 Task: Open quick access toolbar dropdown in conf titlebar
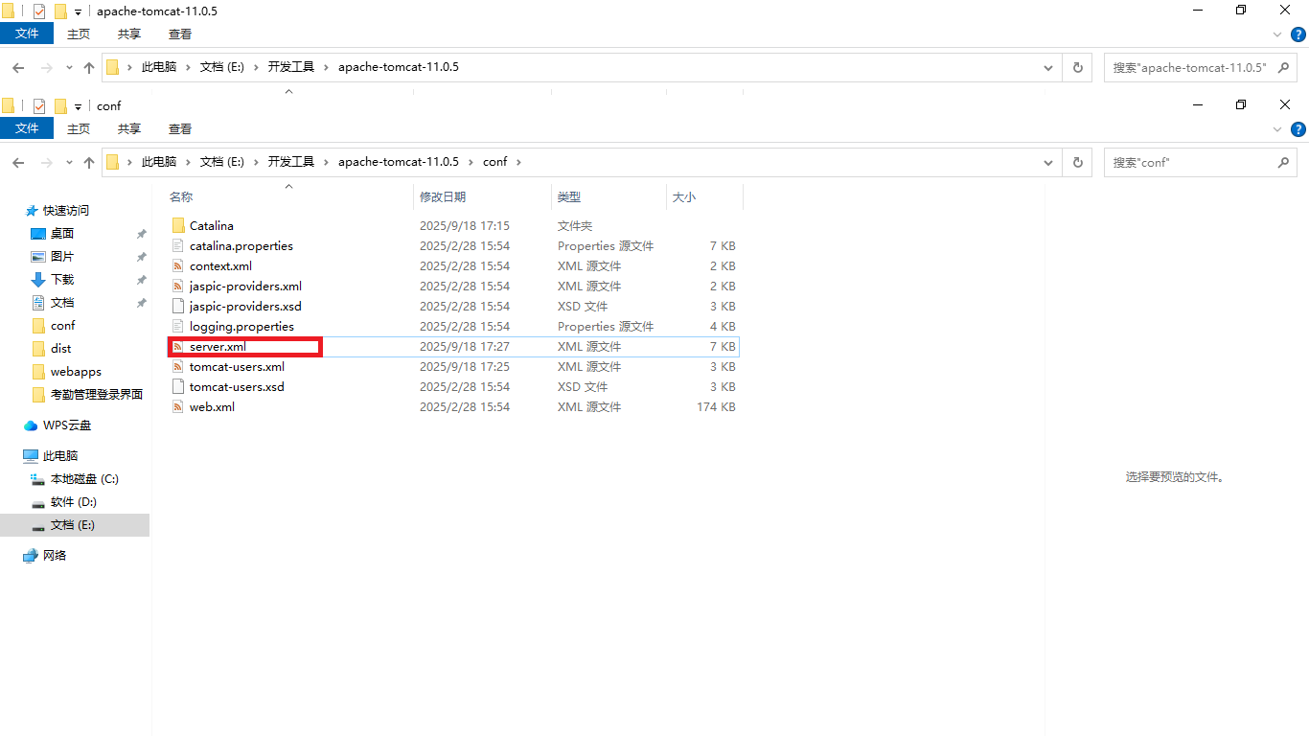79,106
